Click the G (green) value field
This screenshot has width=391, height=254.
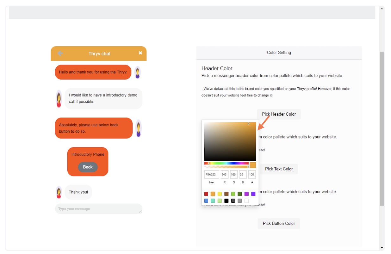pyautogui.click(x=234, y=175)
